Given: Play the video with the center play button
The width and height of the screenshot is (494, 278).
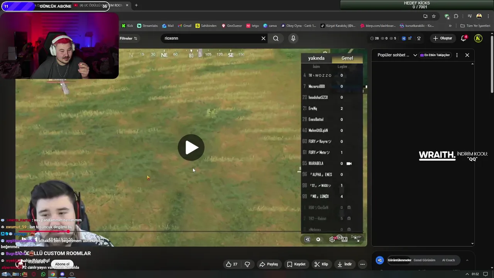Looking at the screenshot, I should pyautogui.click(x=191, y=147).
